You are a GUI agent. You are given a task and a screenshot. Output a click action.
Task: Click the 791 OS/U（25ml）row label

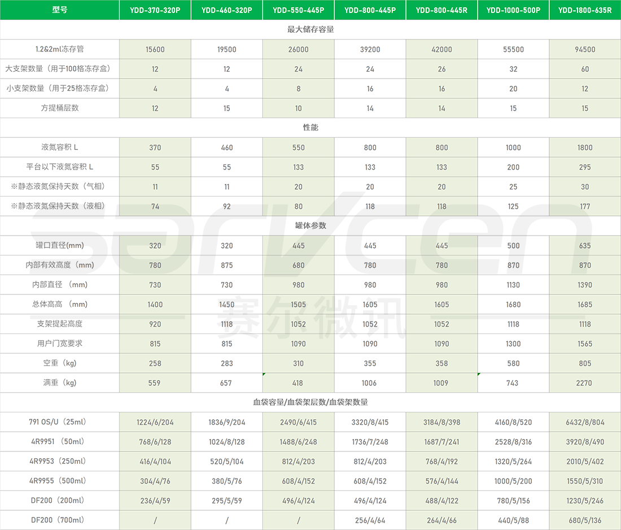(x=58, y=422)
